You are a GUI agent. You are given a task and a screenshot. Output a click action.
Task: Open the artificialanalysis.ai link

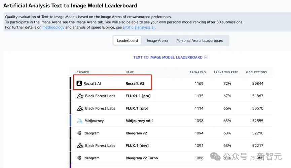139,27
